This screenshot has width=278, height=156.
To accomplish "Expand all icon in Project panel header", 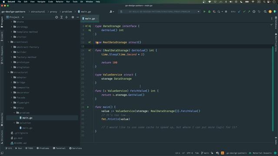I will (62, 17).
